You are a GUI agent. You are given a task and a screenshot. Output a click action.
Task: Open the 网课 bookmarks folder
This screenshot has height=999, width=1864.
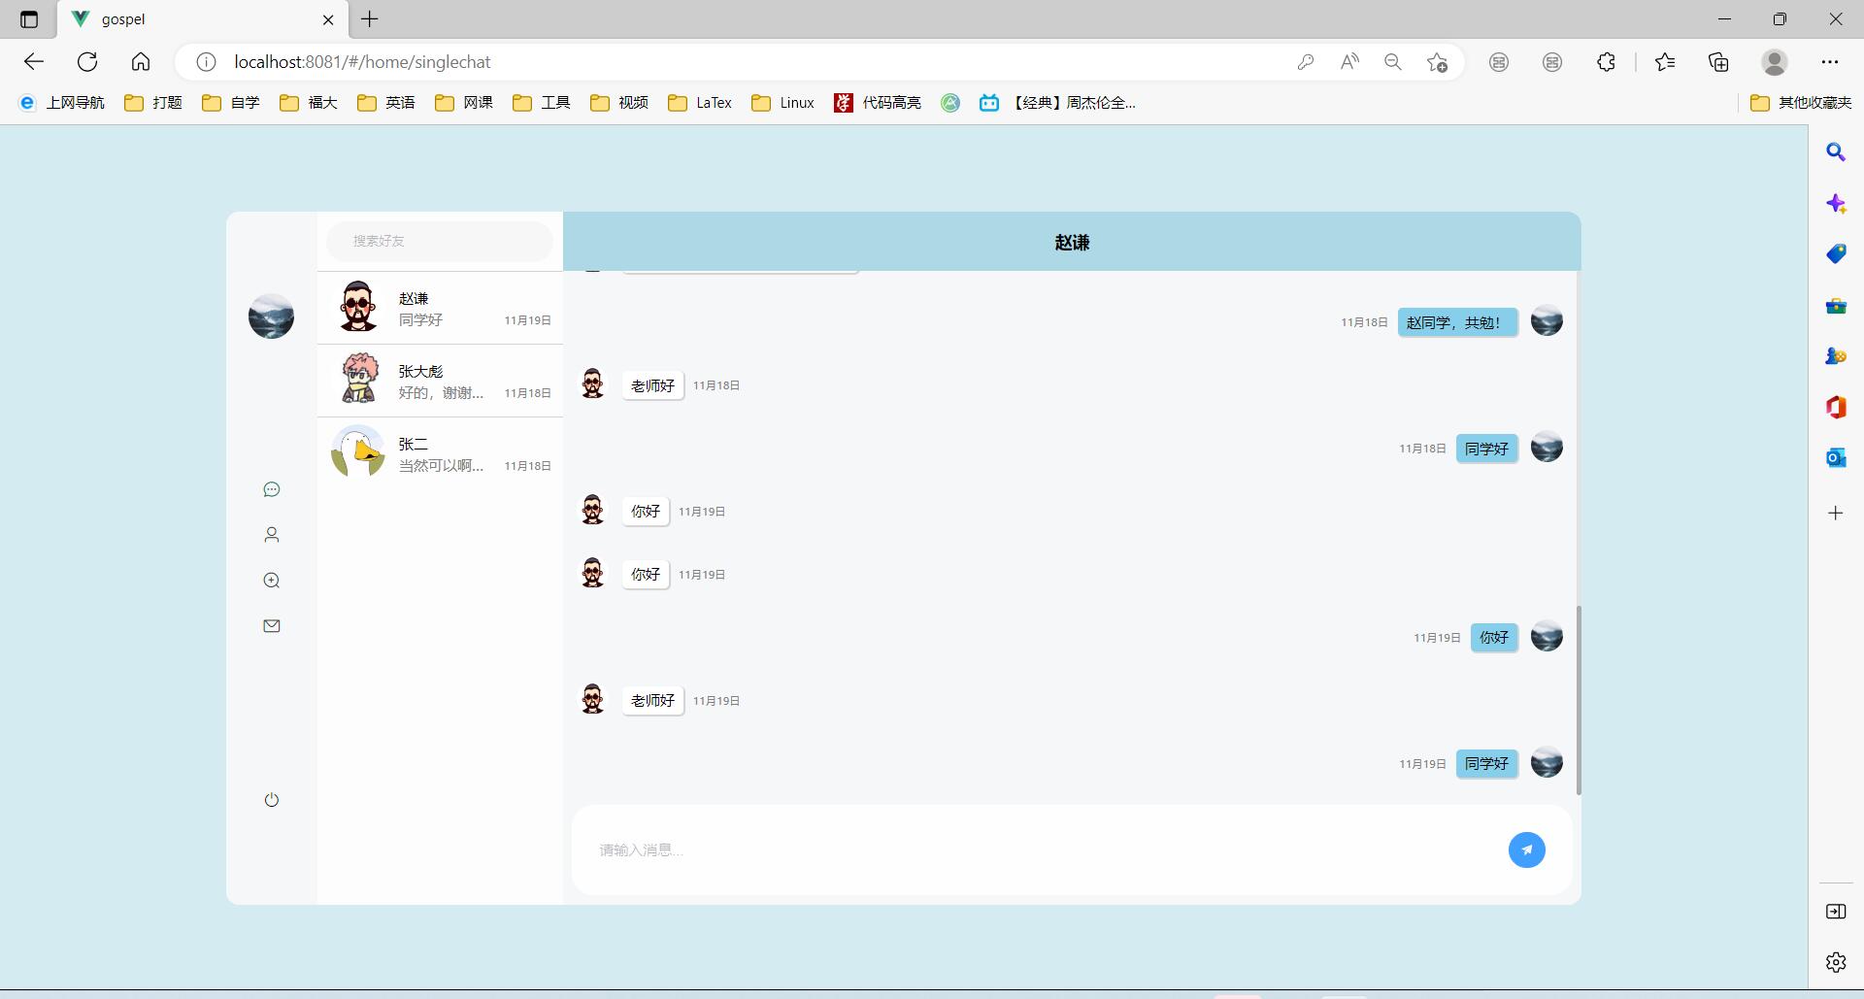[x=464, y=103]
